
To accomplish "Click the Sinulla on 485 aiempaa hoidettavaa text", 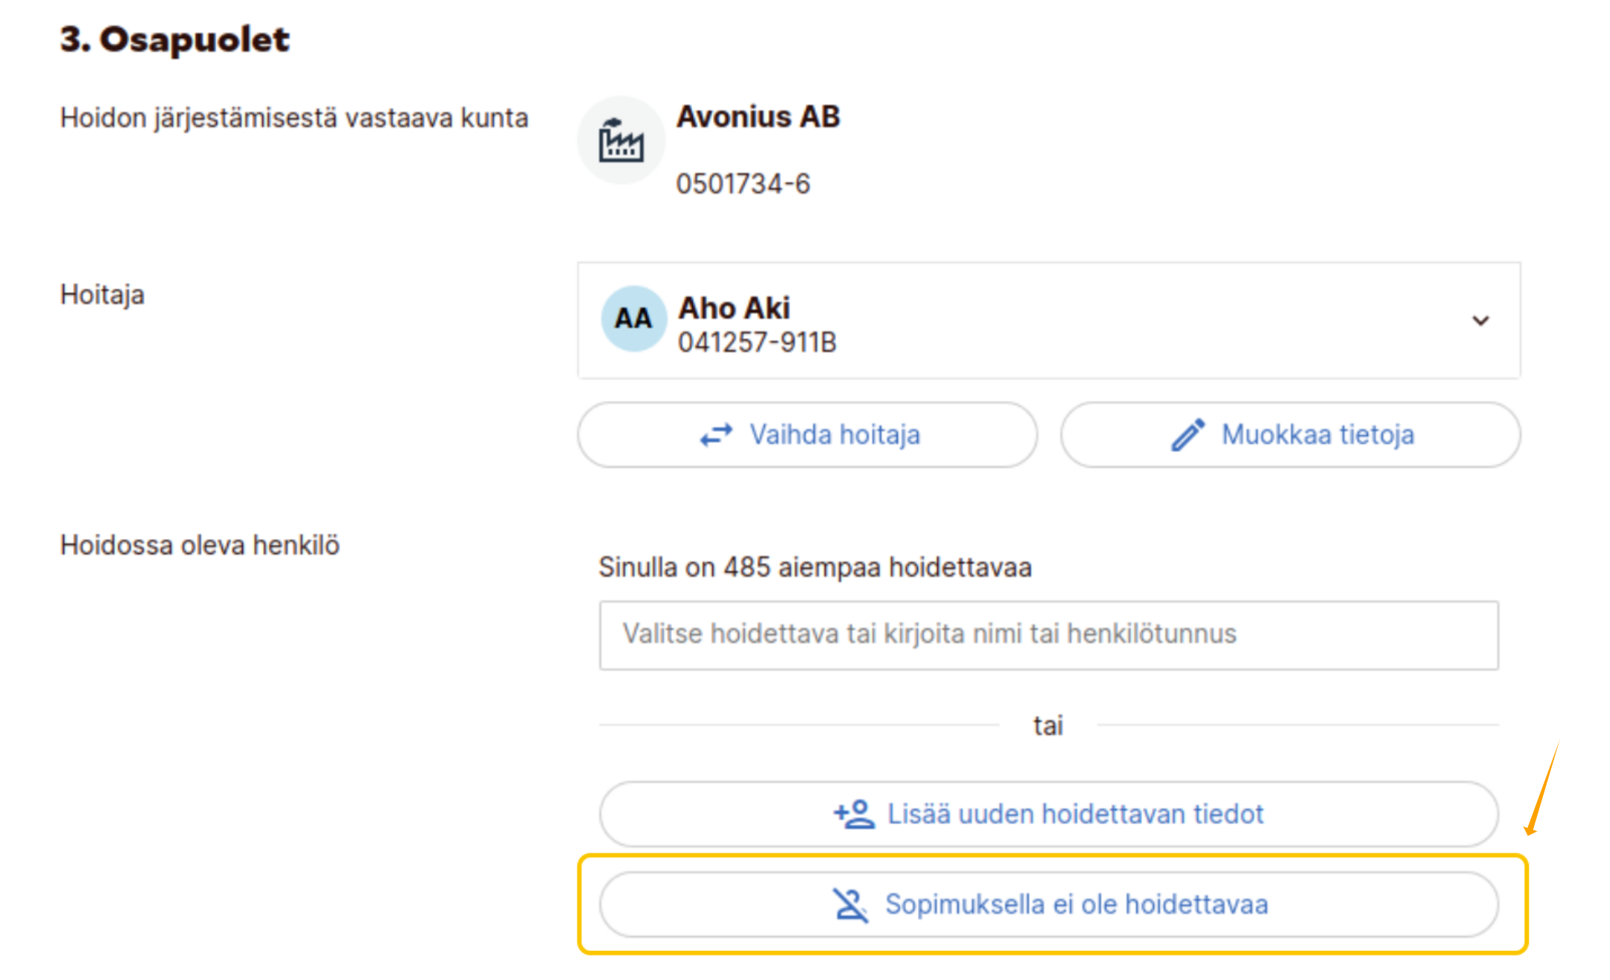I will point(815,567).
